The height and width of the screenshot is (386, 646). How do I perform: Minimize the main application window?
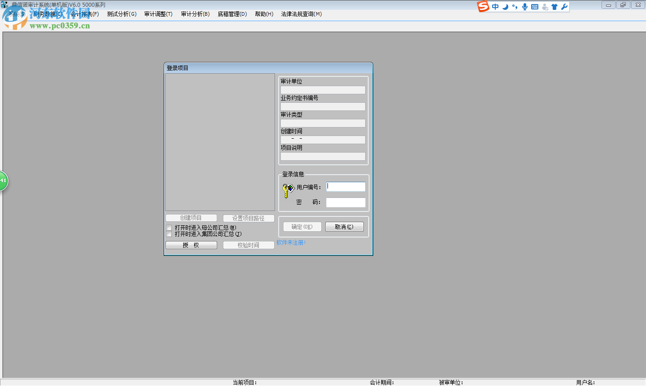click(x=608, y=5)
